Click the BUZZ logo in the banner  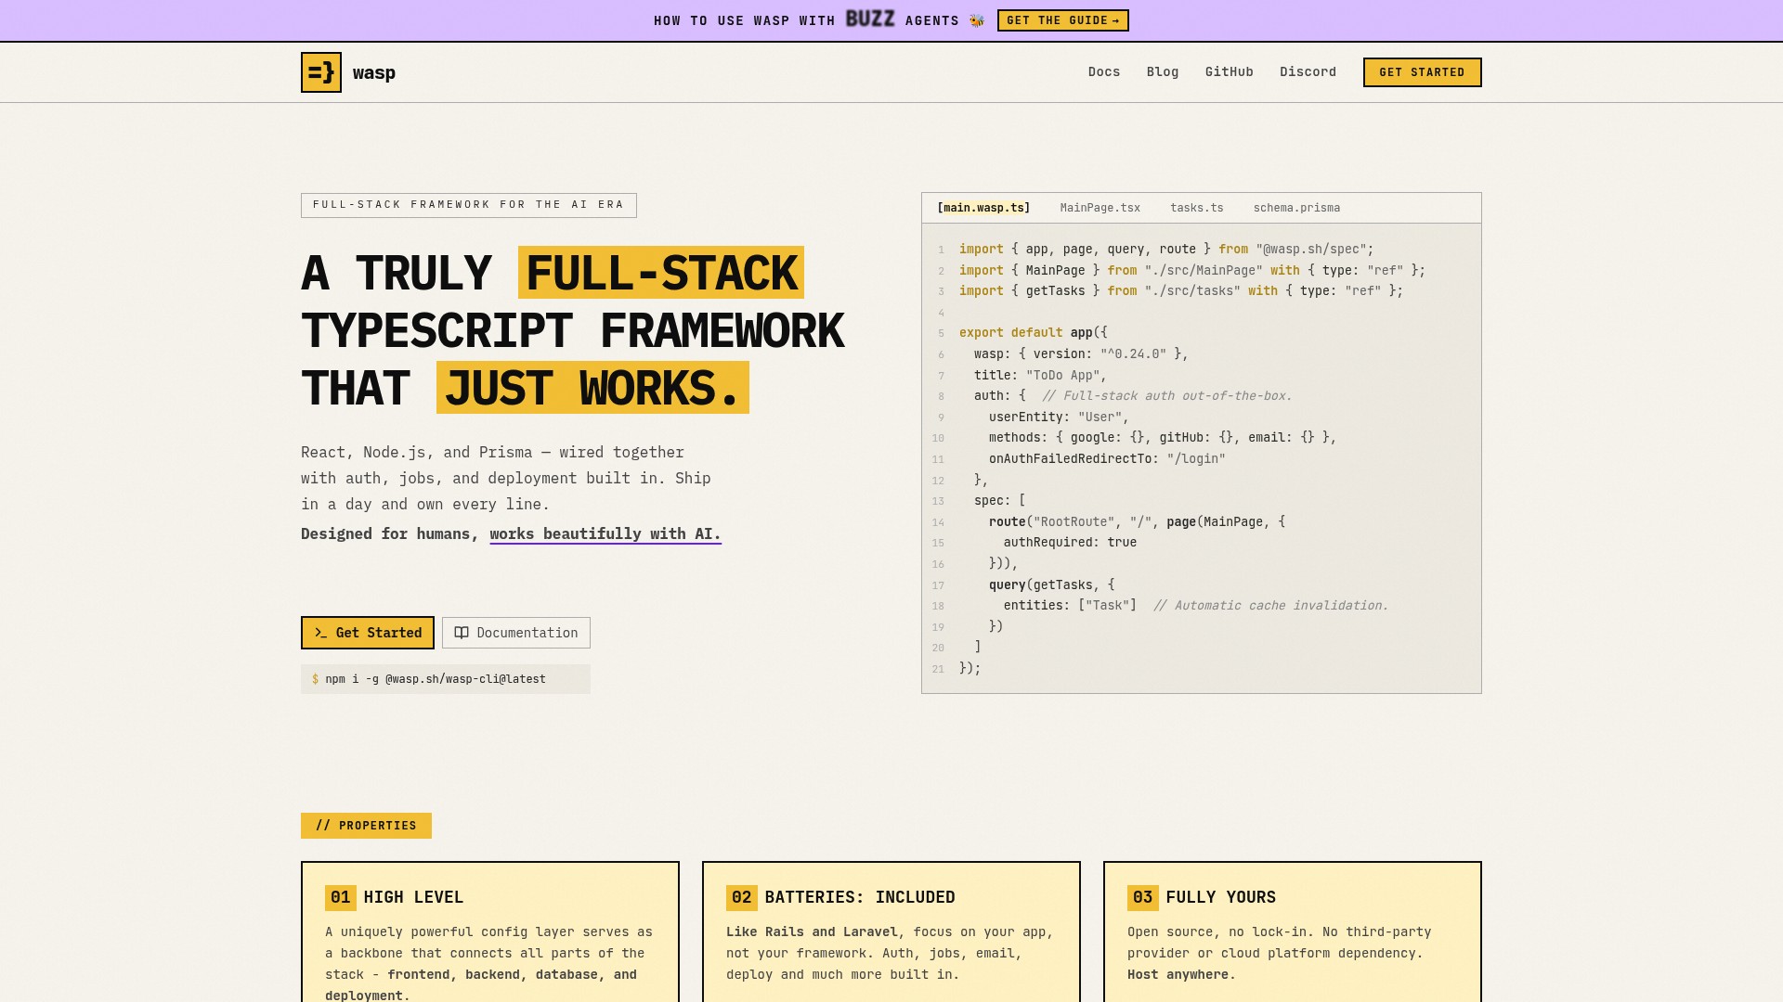pyautogui.click(x=870, y=19)
